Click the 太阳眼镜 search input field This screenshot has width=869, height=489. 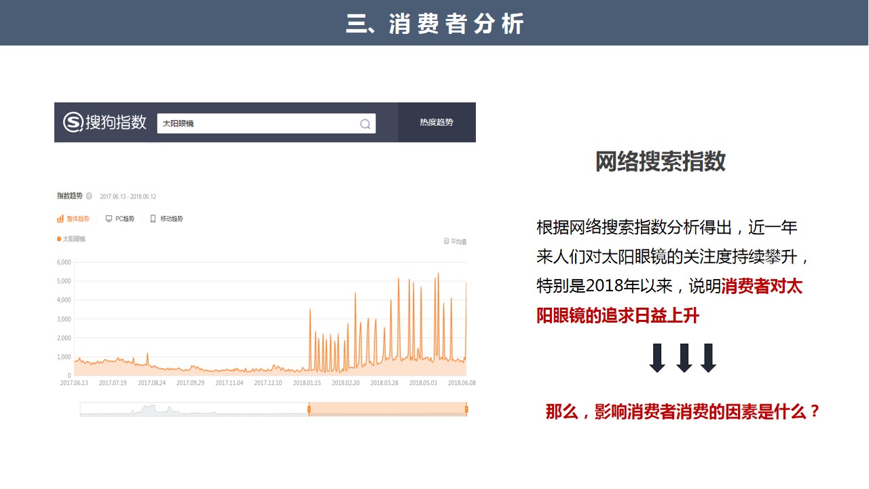click(266, 124)
